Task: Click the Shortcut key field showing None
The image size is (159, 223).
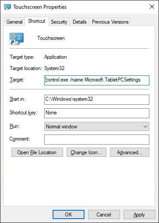Action: 97,113
